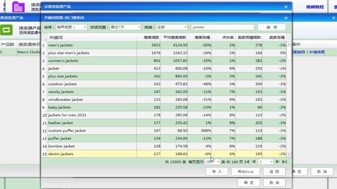337x189 pixels.
Task: Sort by the 搜索涨幅 column header
Action: 199,37
